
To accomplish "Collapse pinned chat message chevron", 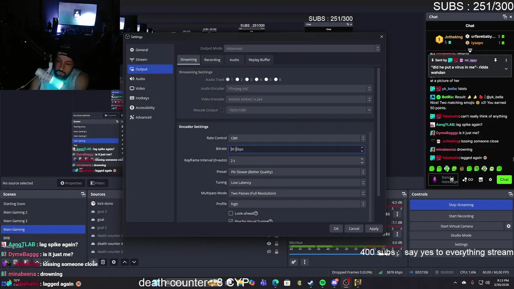I will tap(506, 69).
